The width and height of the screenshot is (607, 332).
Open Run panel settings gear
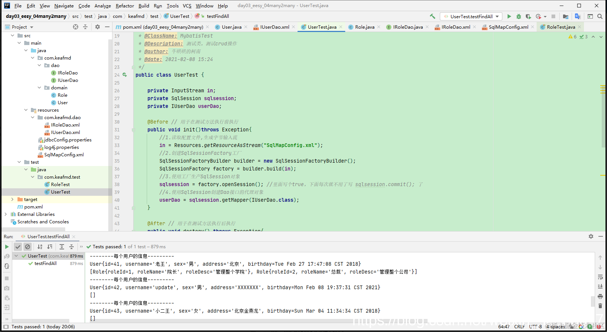point(591,236)
